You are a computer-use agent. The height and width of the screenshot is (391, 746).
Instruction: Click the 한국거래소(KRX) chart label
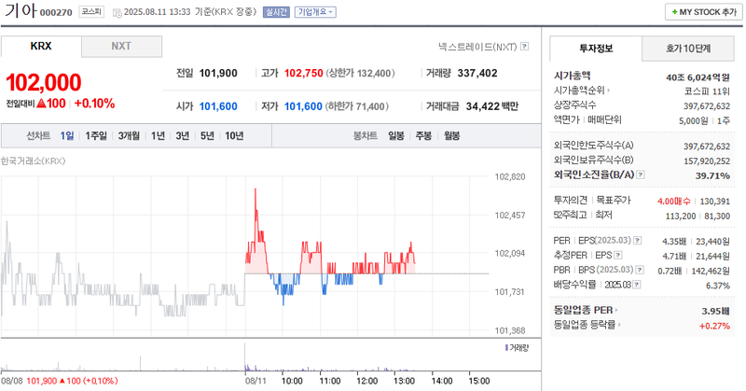point(33,161)
